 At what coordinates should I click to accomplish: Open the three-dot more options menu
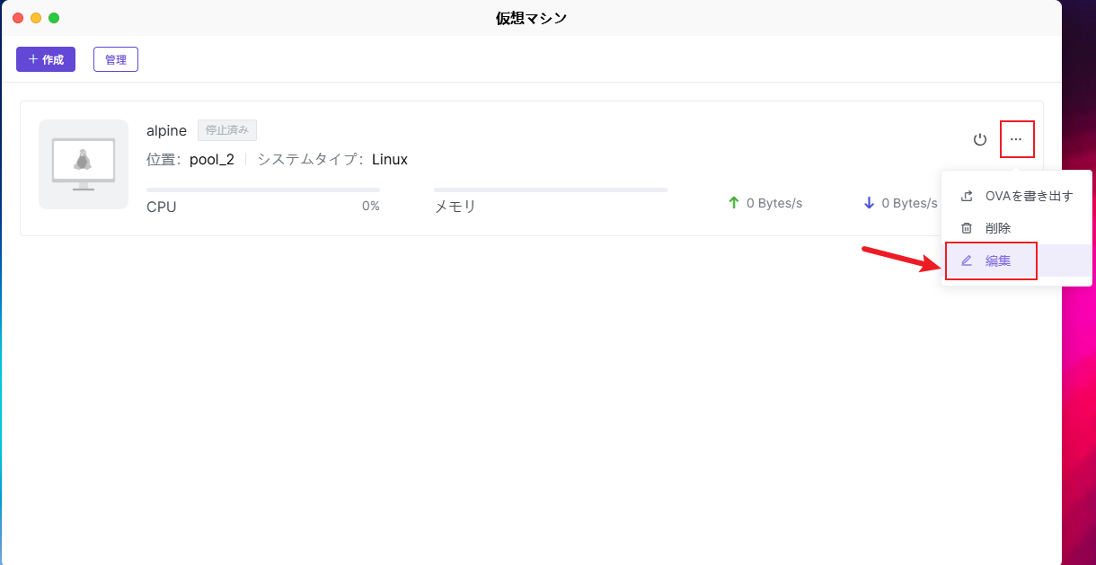pyautogui.click(x=1016, y=139)
